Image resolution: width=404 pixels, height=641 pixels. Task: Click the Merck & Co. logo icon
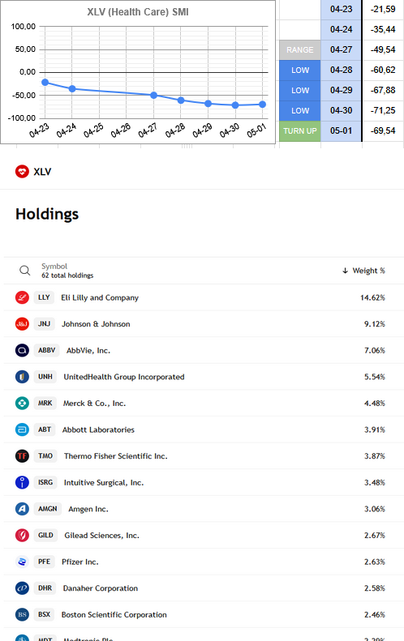click(x=22, y=403)
